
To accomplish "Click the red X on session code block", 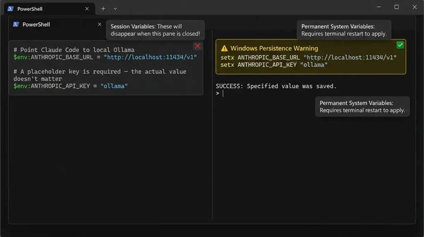I will 198,46.
